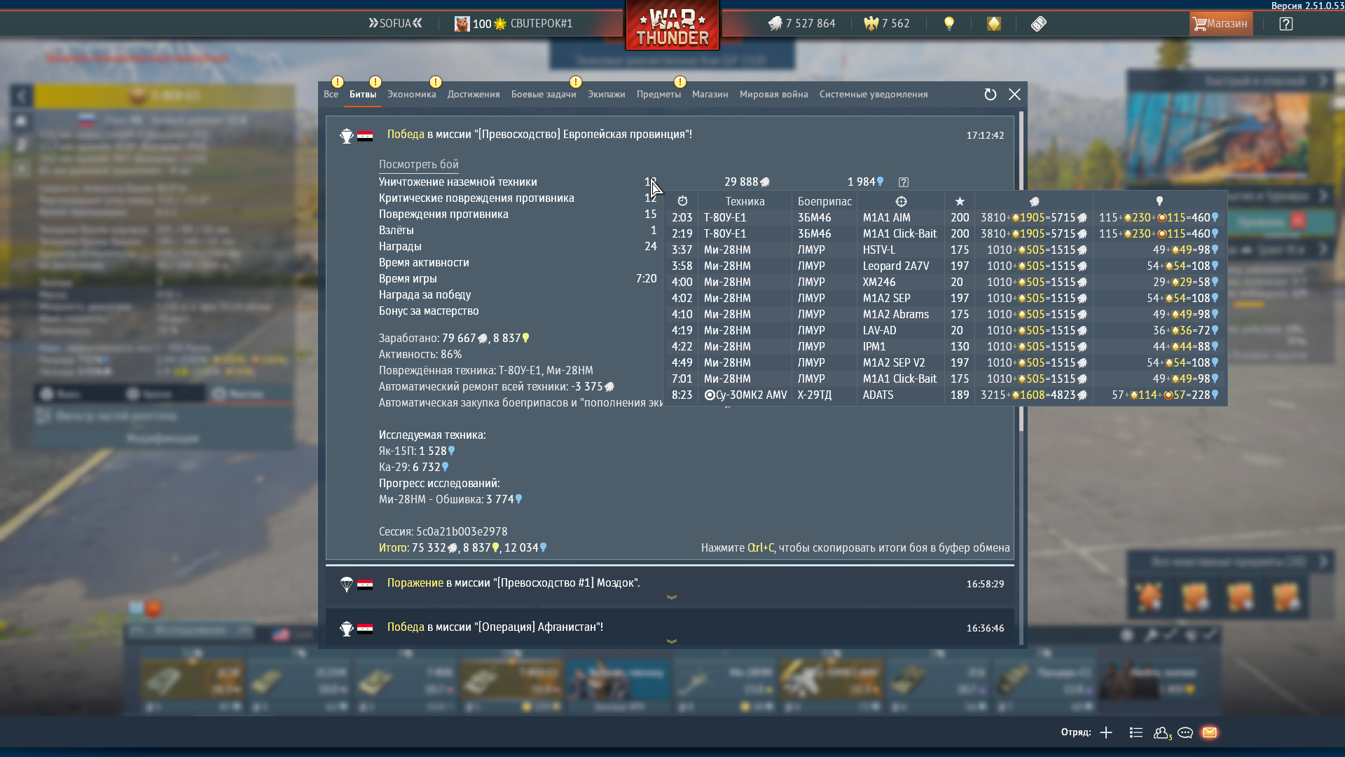Open the chat bubble icon

(1185, 732)
